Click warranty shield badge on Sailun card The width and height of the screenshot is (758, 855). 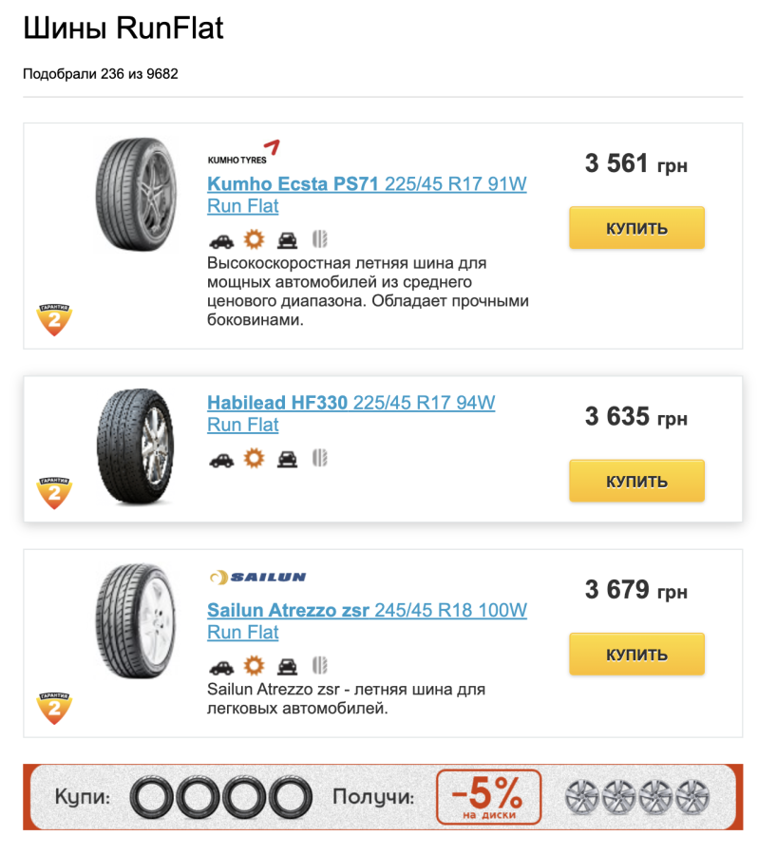54,708
